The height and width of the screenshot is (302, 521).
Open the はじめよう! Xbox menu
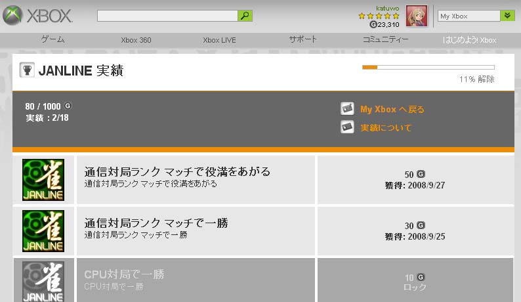click(x=469, y=40)
